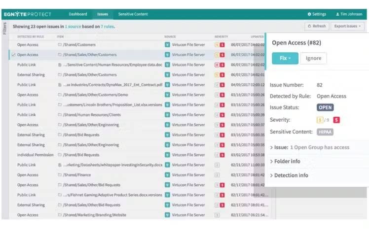Select the External Sharing /Shared/Bid Requests row
369x238 pixels.
137,135
